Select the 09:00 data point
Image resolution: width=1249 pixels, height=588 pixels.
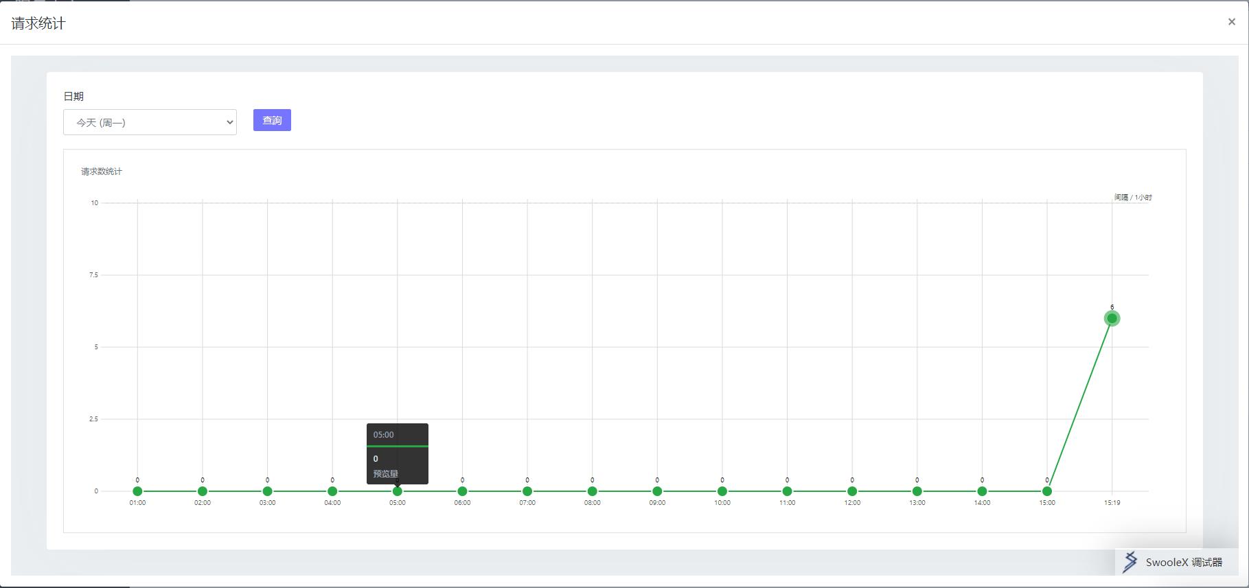click(x=657, y=491)
